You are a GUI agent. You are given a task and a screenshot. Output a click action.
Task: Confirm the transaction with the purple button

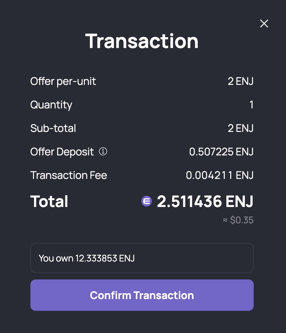(x=142, y=295)
